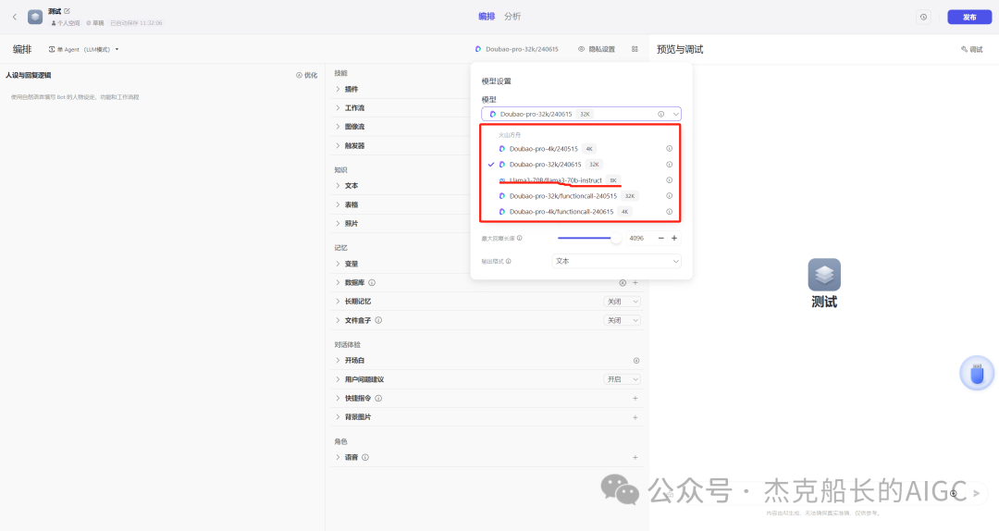Add a 数据库 with plus icon

click(x=635, y=282)
